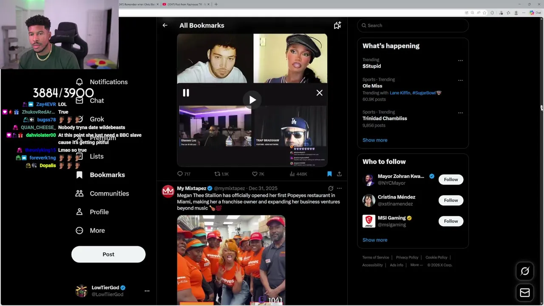The width and height of the screenshot is (544, 306).
Task: Click the LowTierGod account avatar
Action: (x=81, y=291)
